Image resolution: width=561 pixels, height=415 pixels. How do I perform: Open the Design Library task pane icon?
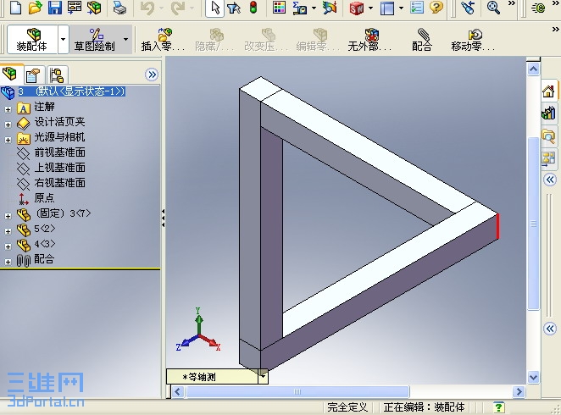(x=548, y=113)
